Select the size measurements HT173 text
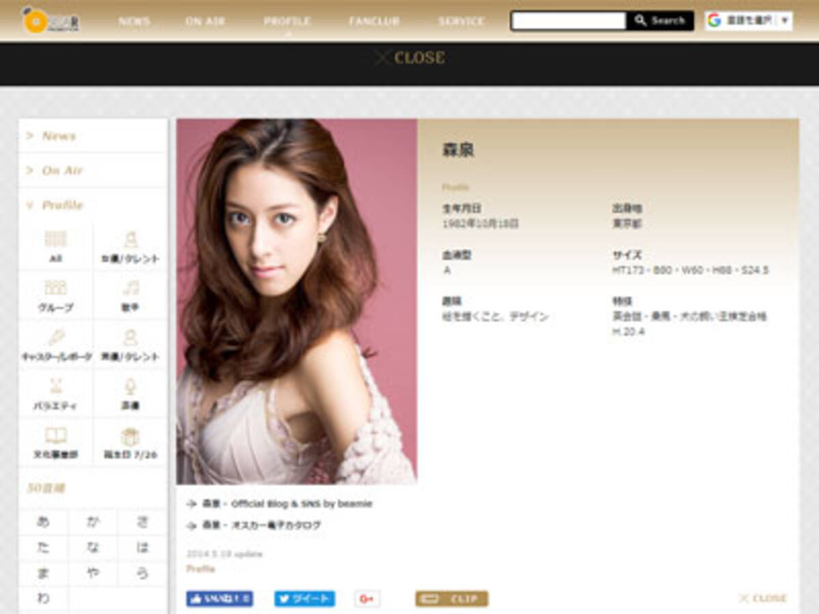Image resolution: width=819 pixels, height=614 pixels. [691, 270]
